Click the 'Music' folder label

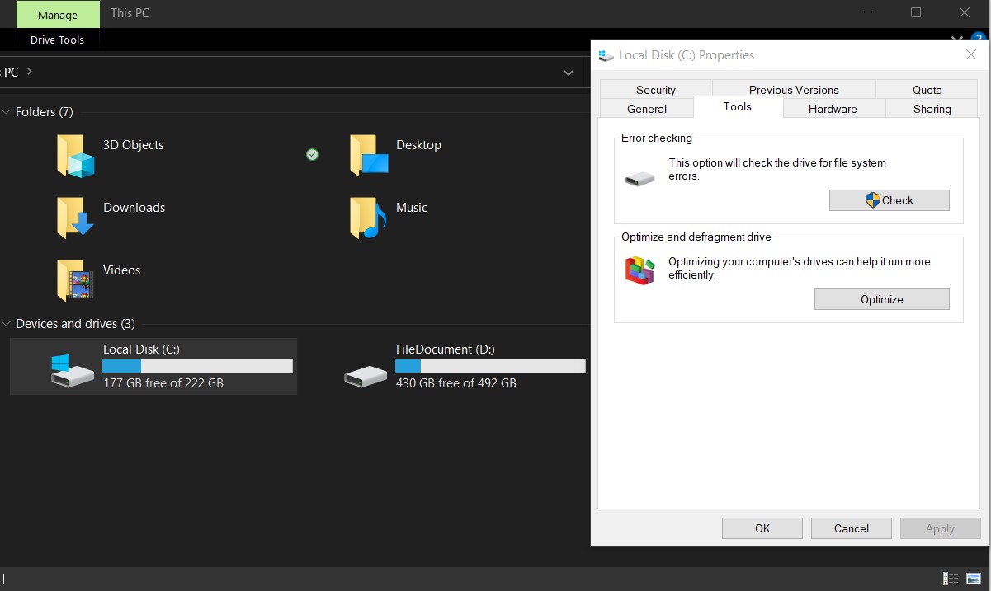tap(412, 208)
